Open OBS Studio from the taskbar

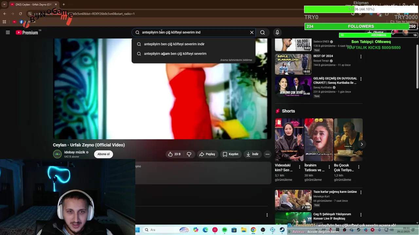point(263,230)
